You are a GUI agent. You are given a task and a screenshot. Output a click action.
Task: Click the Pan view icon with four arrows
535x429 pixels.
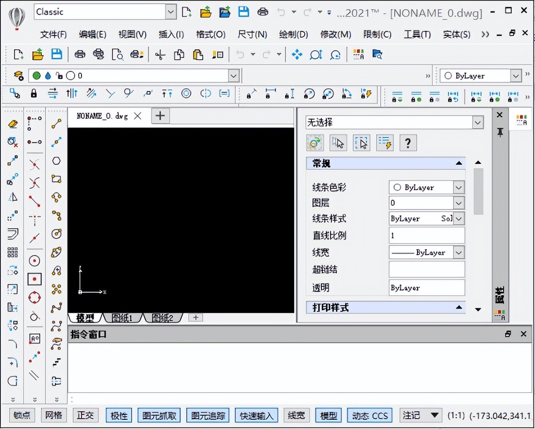click(297, 54)
